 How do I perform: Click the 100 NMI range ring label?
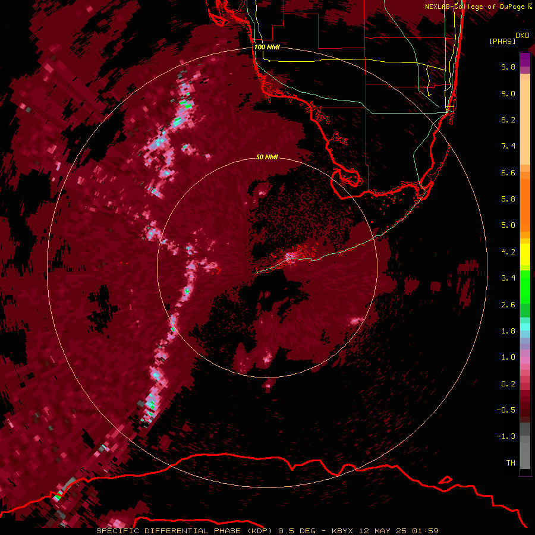[267, 47]
